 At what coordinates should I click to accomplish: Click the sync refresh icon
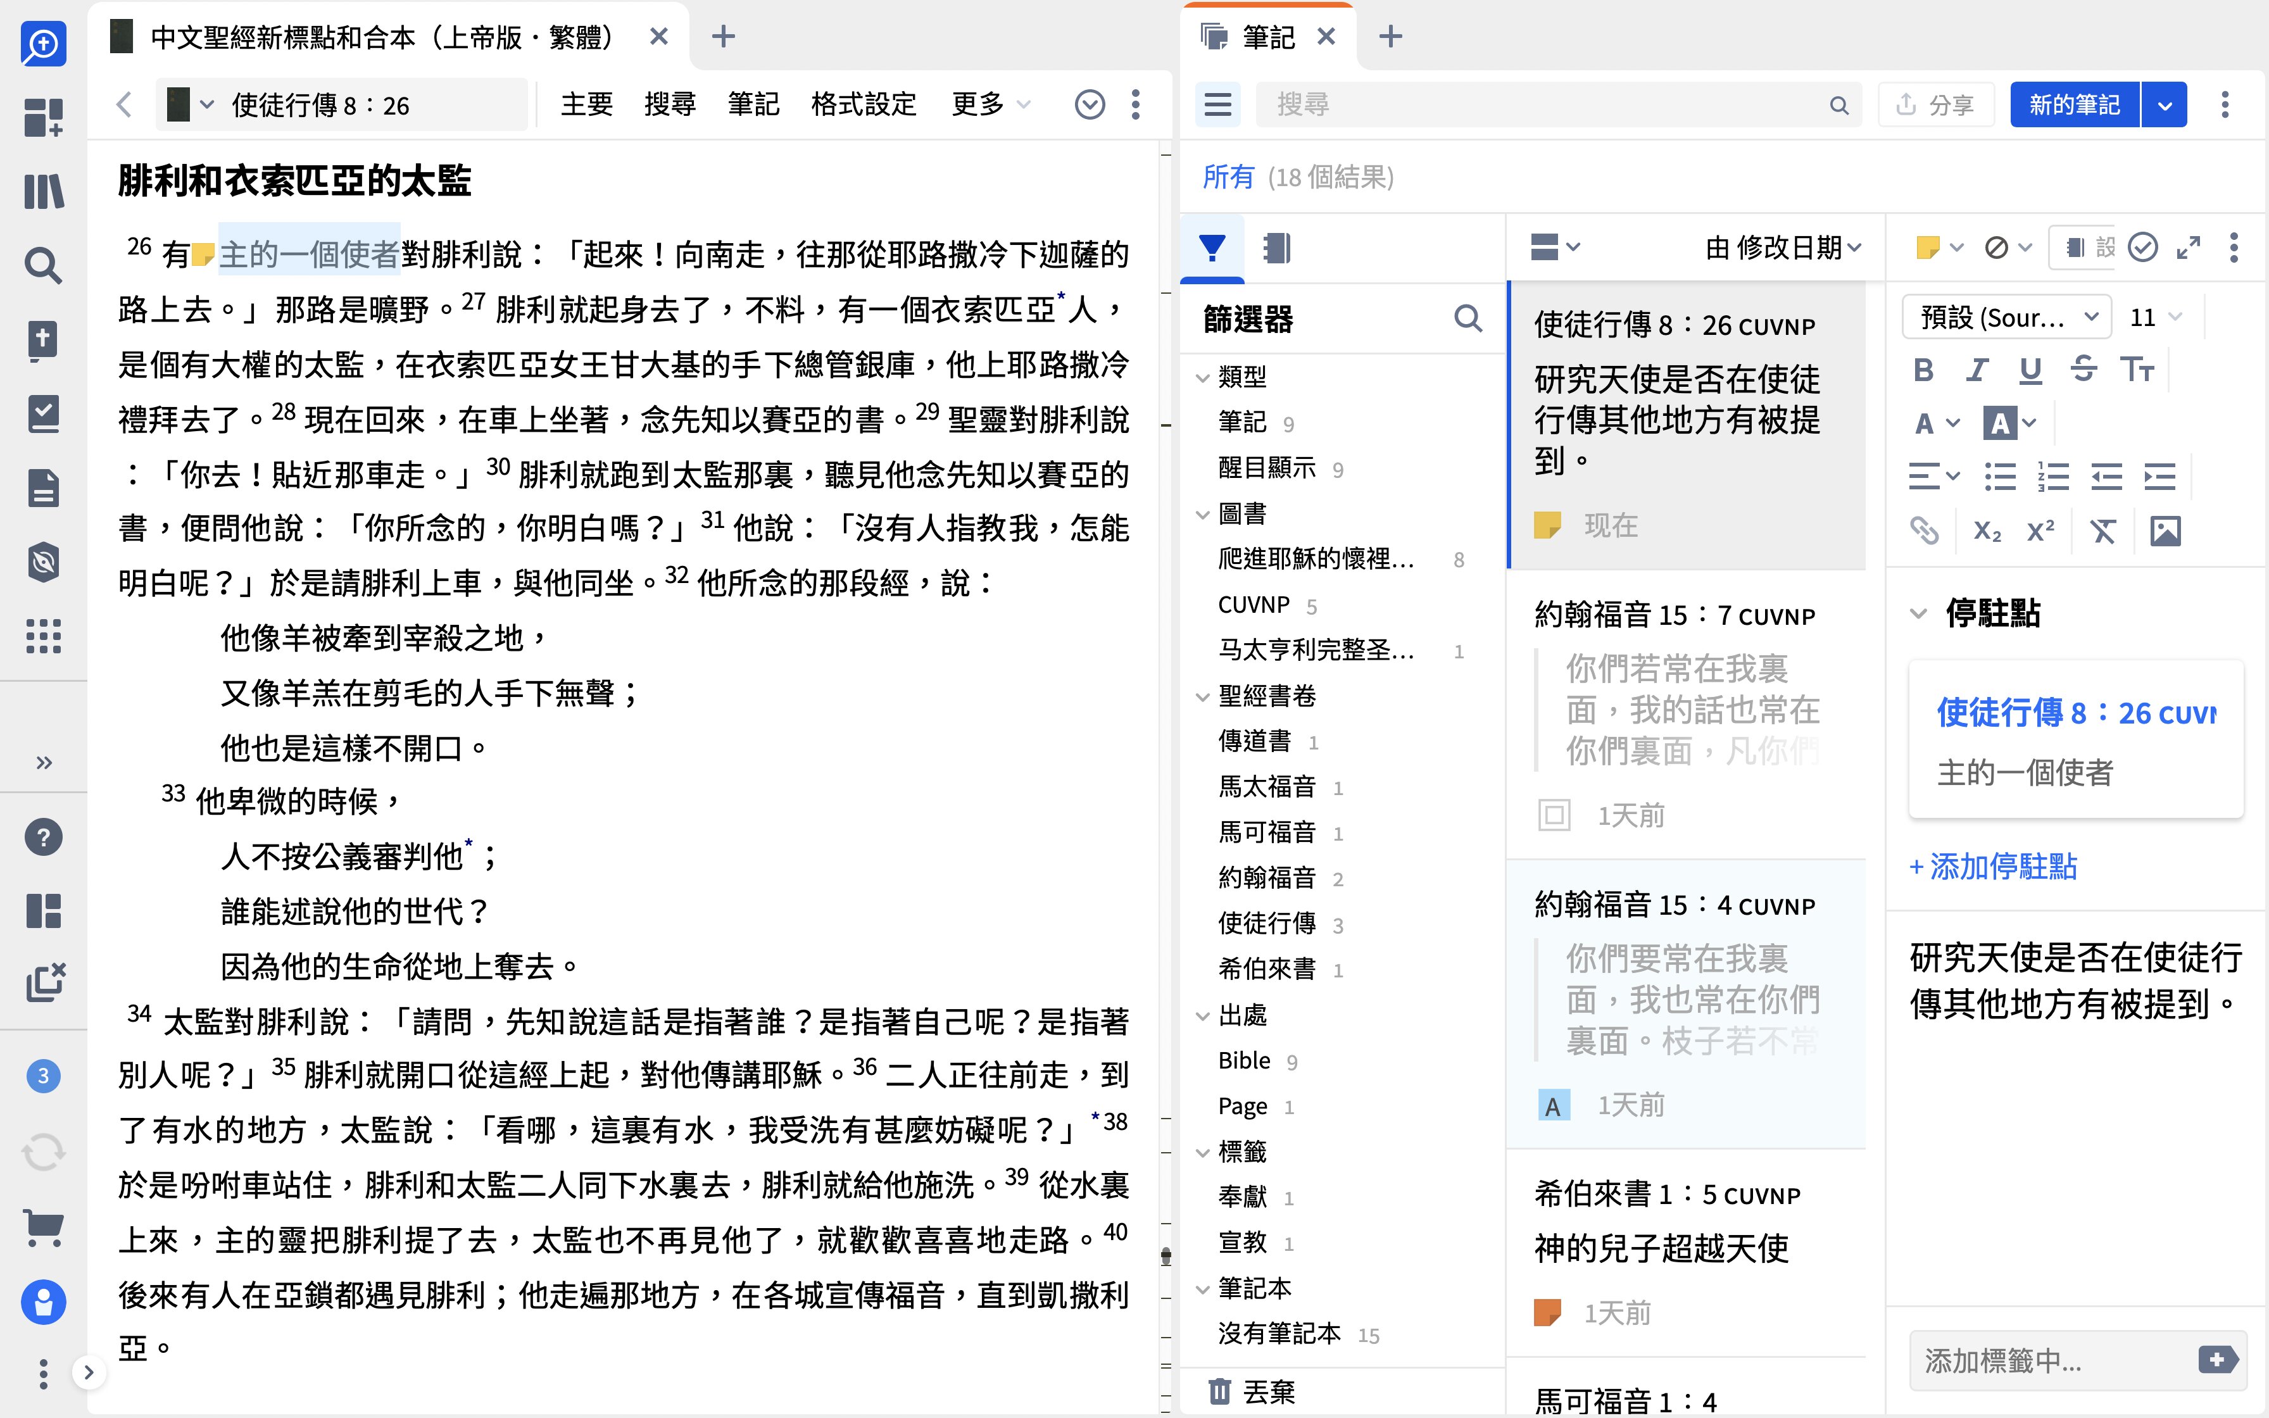click(x=43, y=1151)
